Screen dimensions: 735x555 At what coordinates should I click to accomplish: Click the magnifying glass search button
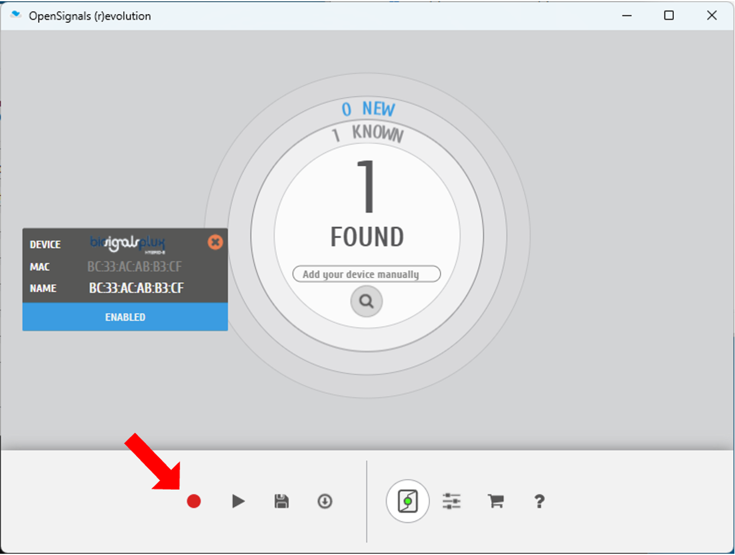pos(366,302)
